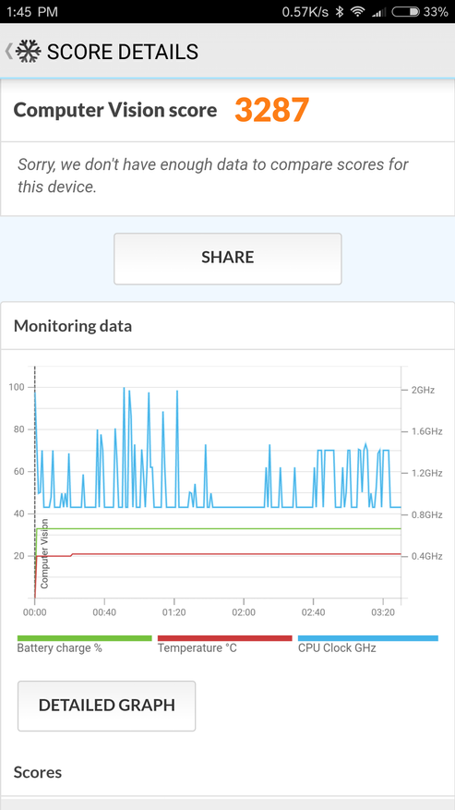This screenshot has width=455, height=810.
Task: Select the green Battery charge % legend
Action: [x=85, y=644]
